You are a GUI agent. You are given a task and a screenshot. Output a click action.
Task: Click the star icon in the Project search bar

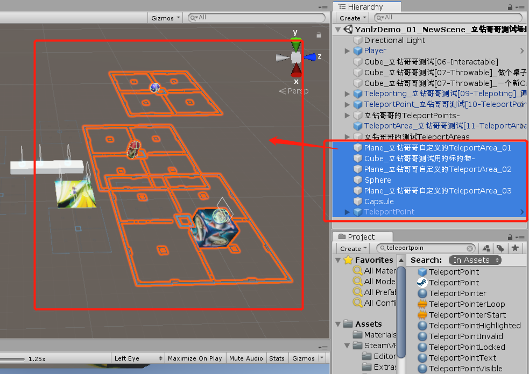(x=515, y=248)
